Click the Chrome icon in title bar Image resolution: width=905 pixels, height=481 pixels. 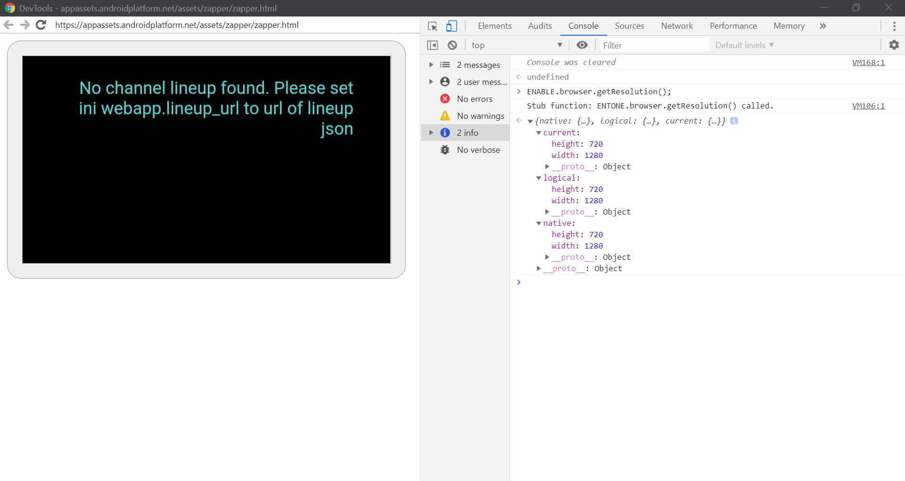9,8
